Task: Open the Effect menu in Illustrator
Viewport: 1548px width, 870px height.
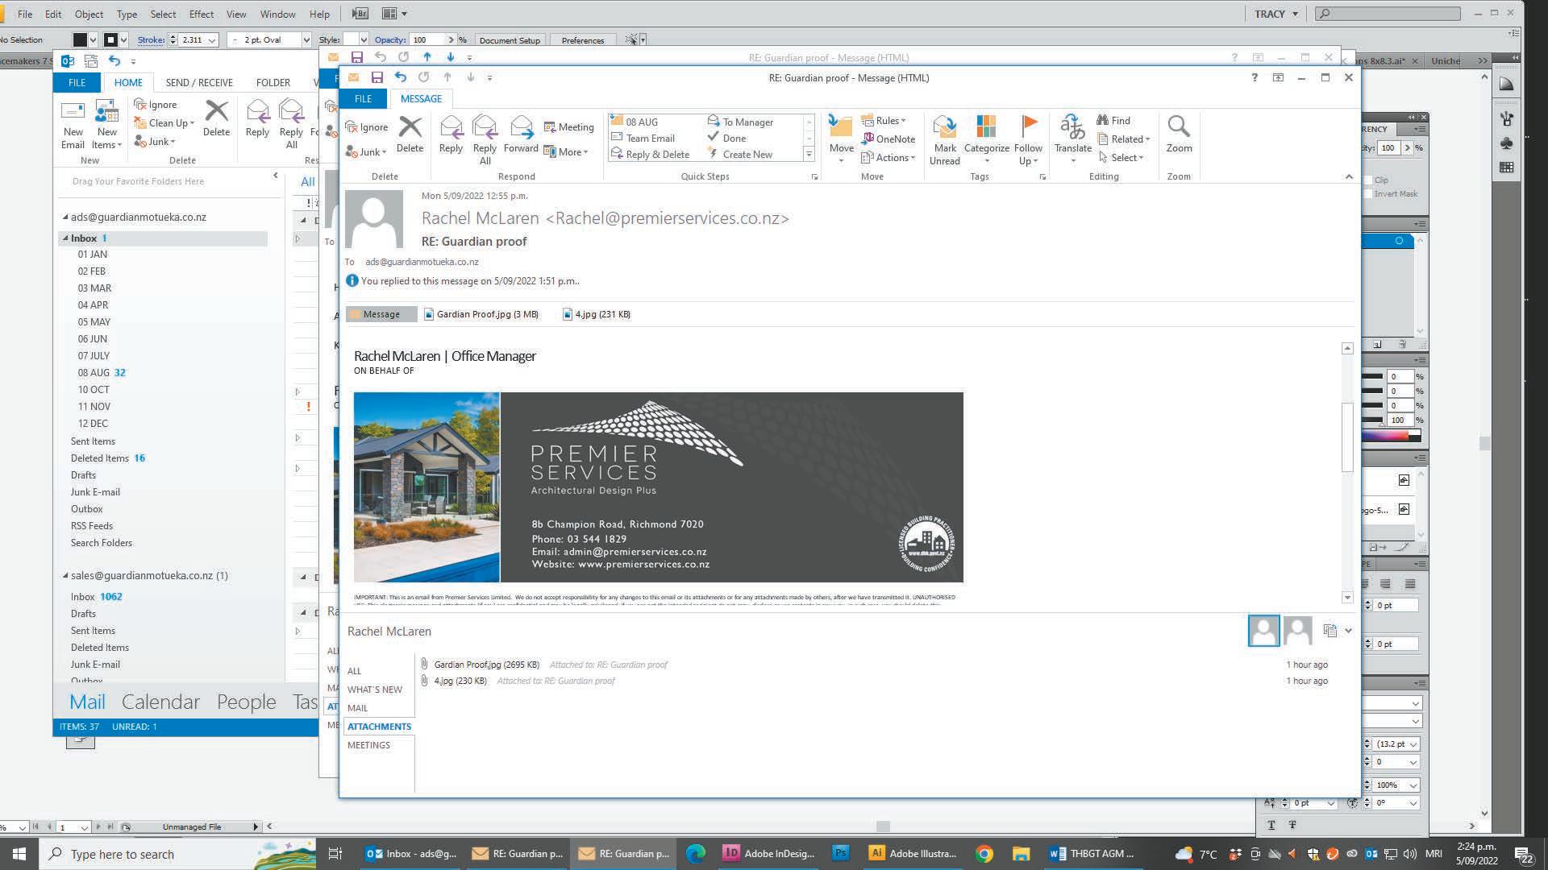Action: [201, 14]
